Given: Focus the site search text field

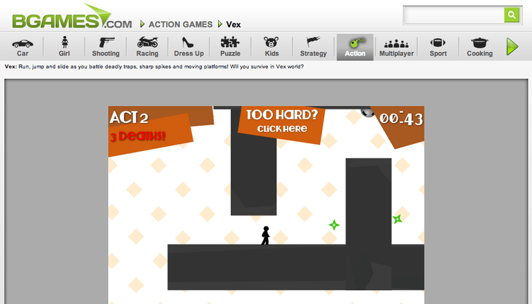Looking at the screenshot, I should (x=454, y=15).
